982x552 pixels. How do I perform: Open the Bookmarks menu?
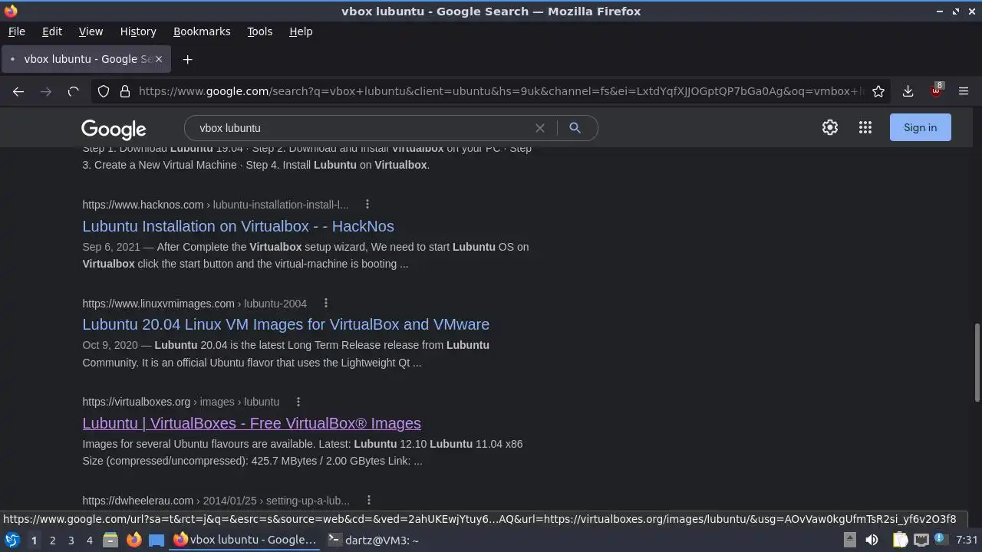[x=202, y=31]
